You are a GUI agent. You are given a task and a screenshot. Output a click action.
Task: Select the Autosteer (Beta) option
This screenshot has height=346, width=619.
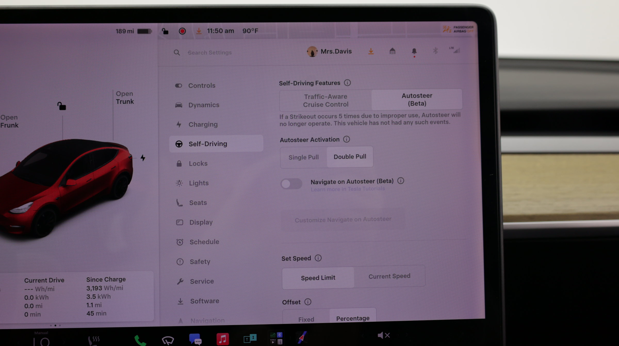(x=417, y=99)
